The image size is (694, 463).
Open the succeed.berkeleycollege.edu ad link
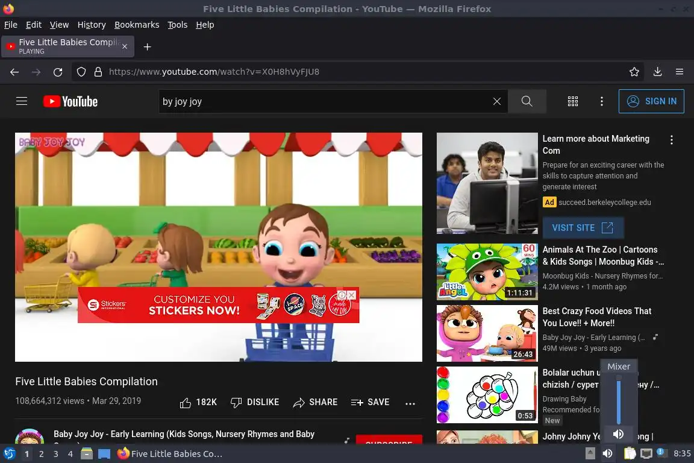(605, 202)
